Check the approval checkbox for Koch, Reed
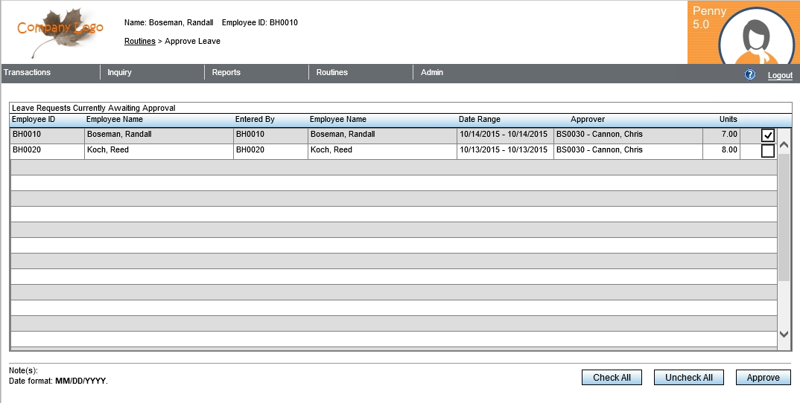The image size is (800, 403). (767, 151)
